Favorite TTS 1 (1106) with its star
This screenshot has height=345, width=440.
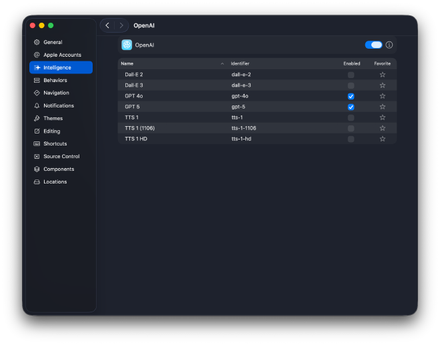(383, 128)
